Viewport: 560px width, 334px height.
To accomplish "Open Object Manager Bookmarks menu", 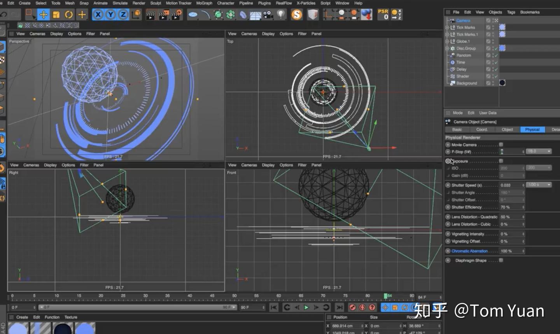I will [x=530, y=12].
